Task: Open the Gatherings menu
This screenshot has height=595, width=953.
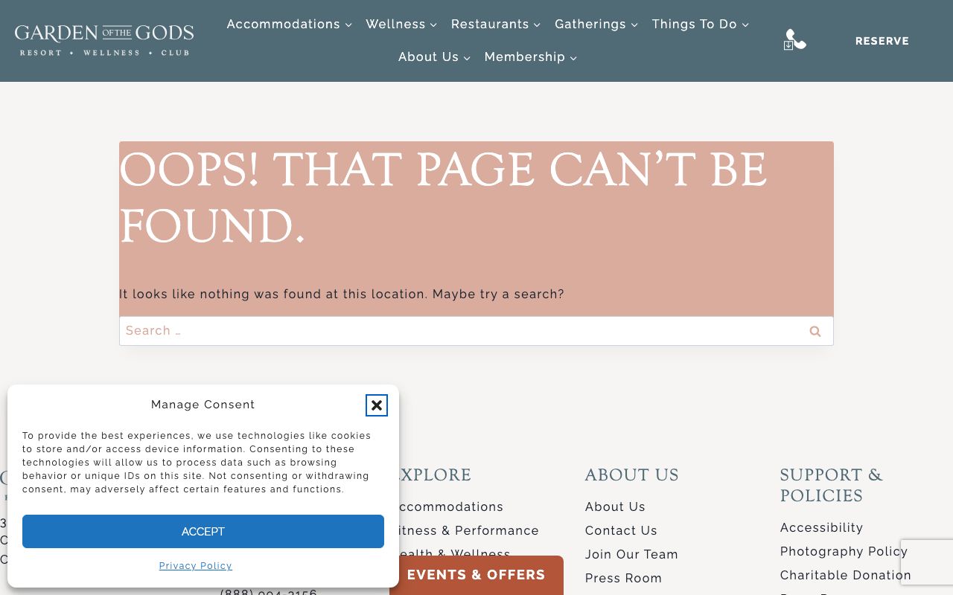Action: [596, 25]
